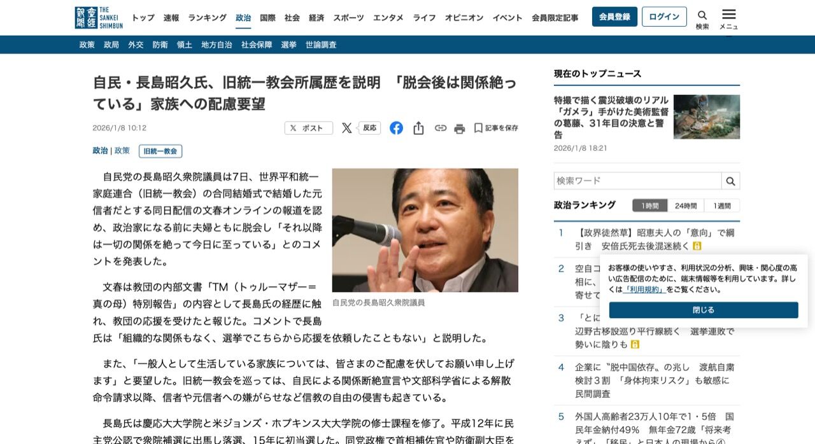This screenshot has height=444, width=815.
Task: Open the Sankei Shimbun logo homepage
Action: pos(99,18)
